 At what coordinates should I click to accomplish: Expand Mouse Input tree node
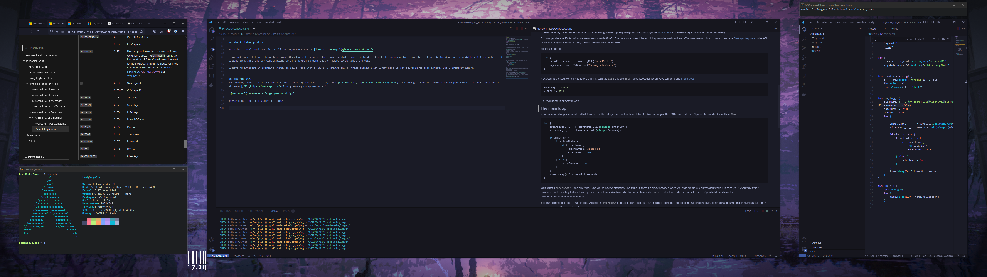point(24,135)
